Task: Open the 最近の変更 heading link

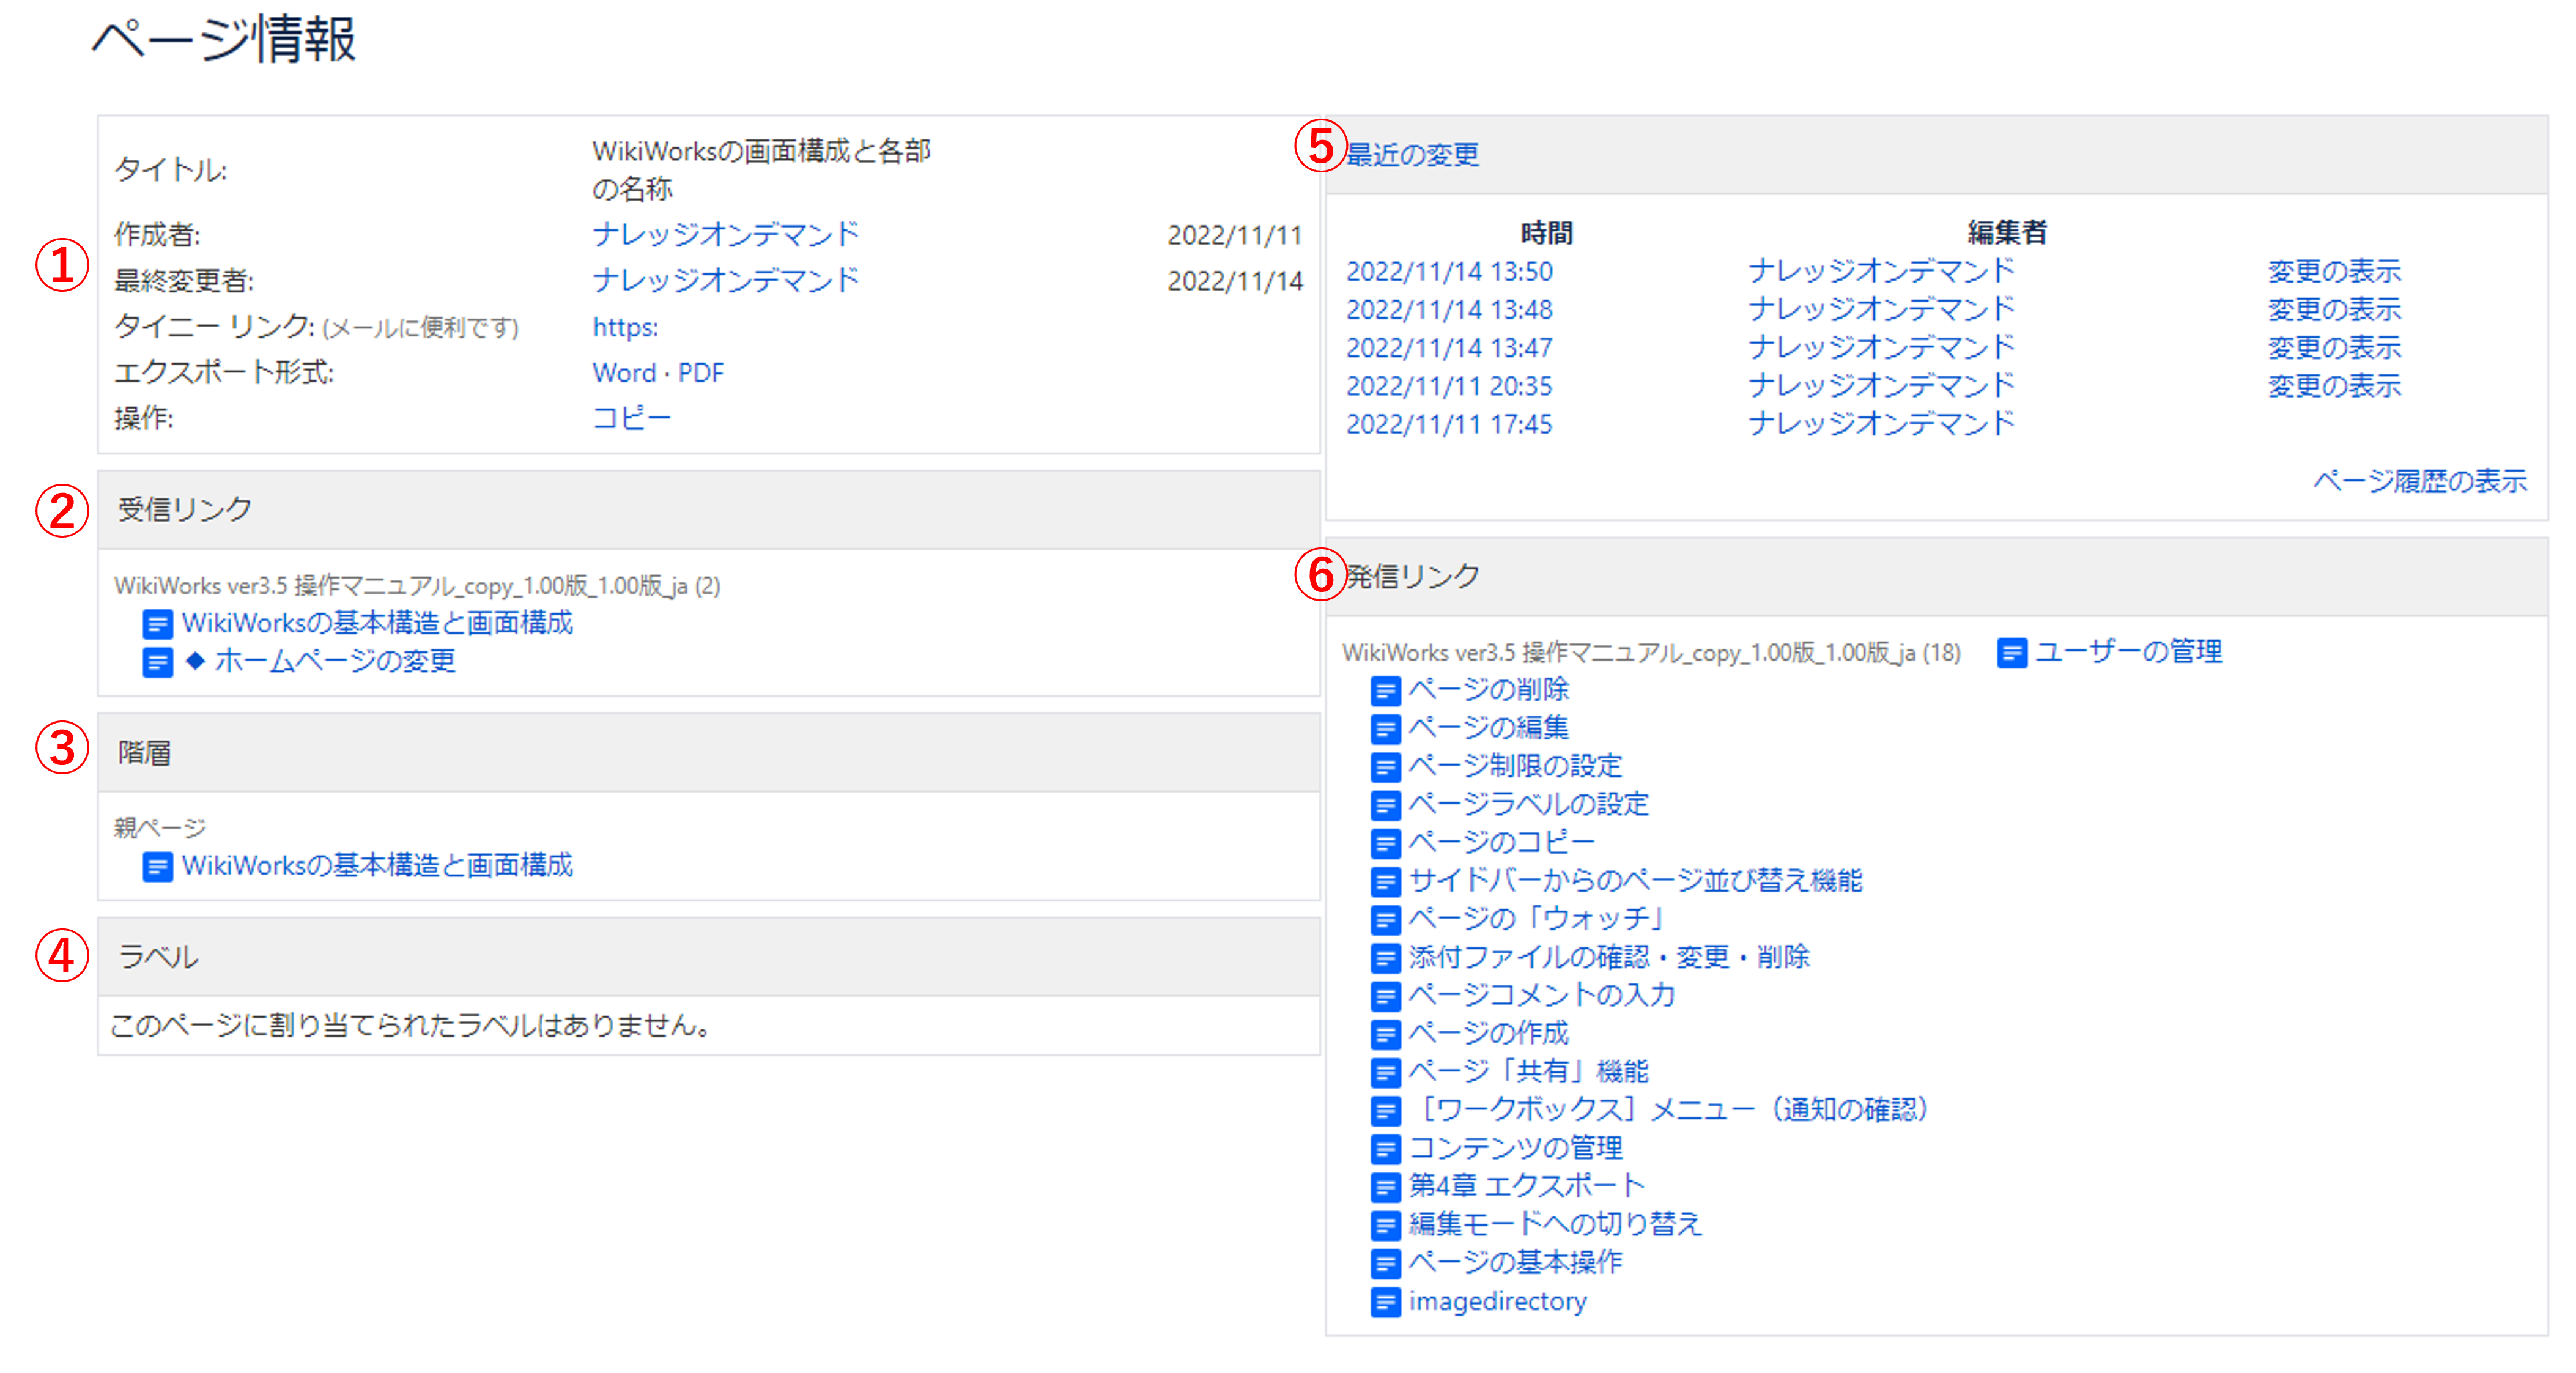Action: coord(1412,155)
